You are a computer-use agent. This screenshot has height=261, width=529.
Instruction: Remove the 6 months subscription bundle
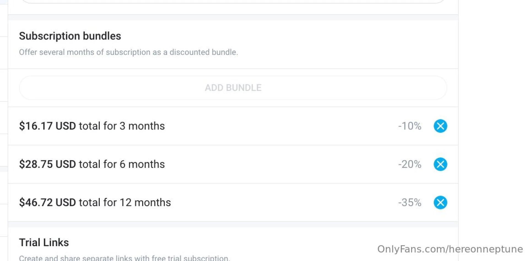coord(440,164)
